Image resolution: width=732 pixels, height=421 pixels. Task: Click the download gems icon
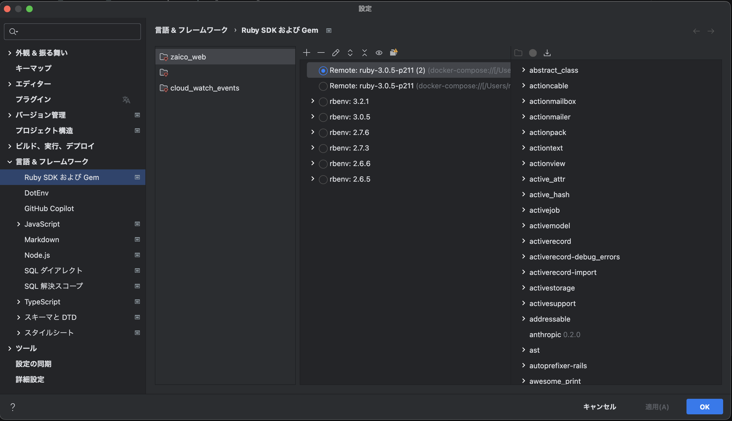(x=547, y=53)
